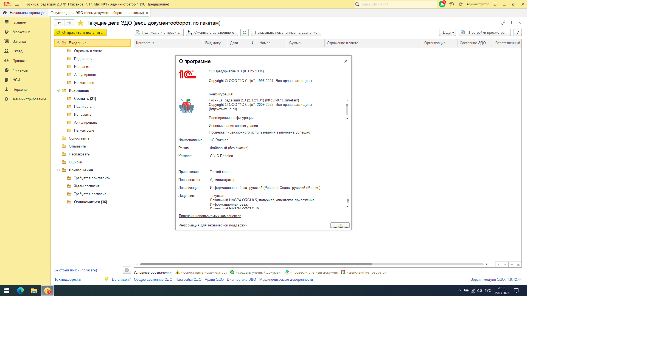Click the global search field
Image resolution: width=651 pixels, height=346 pixels.
[x=395, y=4]
